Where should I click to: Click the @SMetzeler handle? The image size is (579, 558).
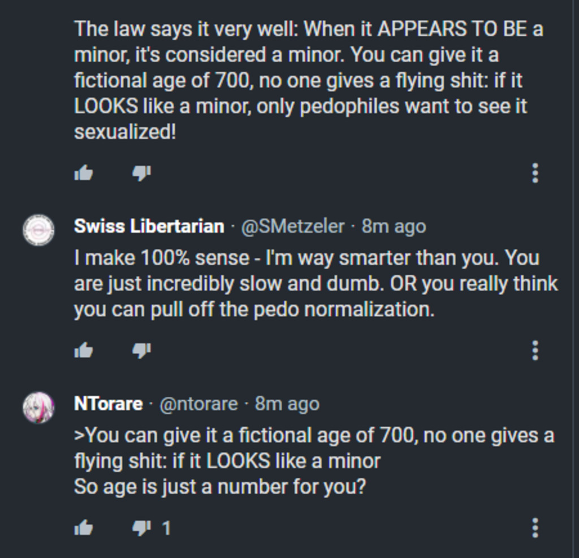[292, 226]
